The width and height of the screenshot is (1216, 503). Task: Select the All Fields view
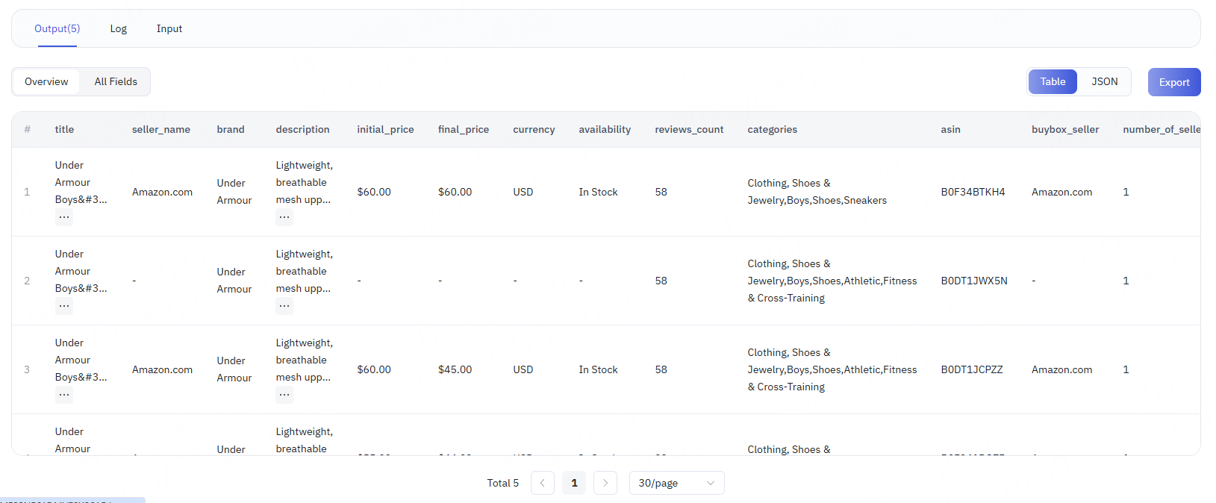(116, 81)
